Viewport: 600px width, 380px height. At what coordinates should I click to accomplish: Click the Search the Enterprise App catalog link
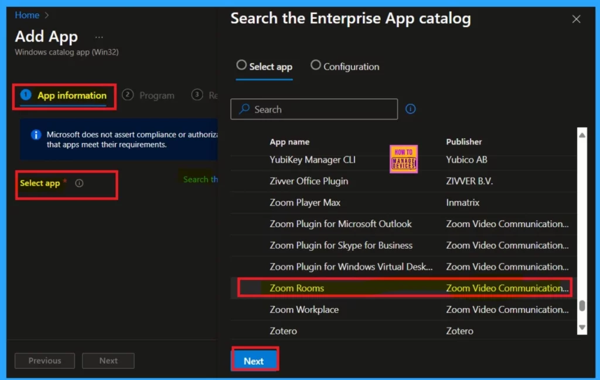pos(200,179)
